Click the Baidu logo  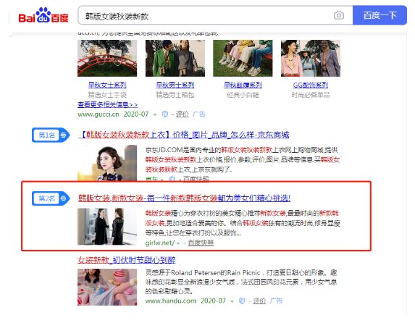click(43, 15)
